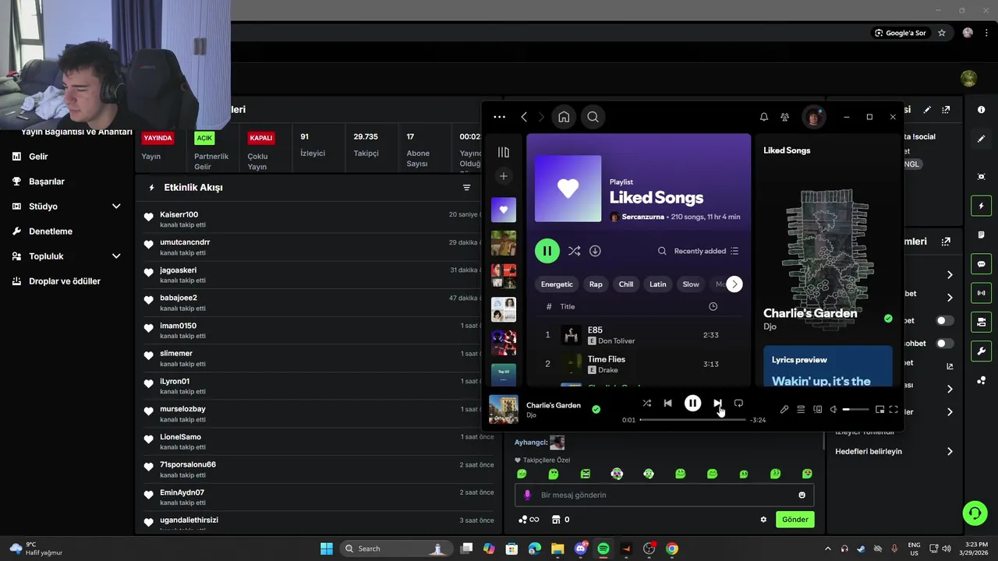Click the taskbar Search box
Viewport: 998px width, 561px height.
396,549
